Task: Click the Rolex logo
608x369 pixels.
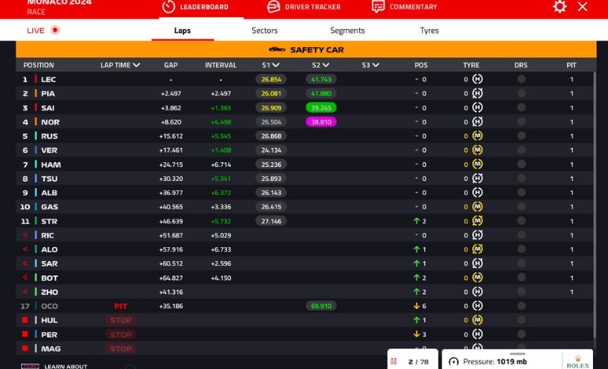Action: [x=577, y=360]
